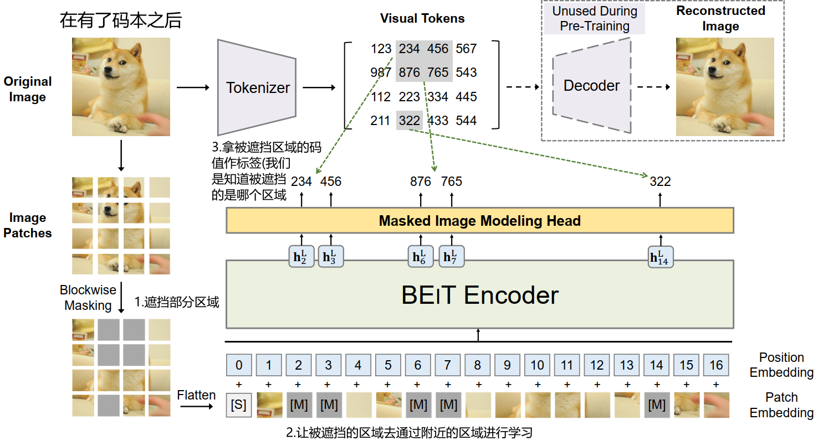The height and width of the screenshot is (446, 818).
Task: Click the original Shiba dog photo beside Original Image
Action: [x=121, y=87]
